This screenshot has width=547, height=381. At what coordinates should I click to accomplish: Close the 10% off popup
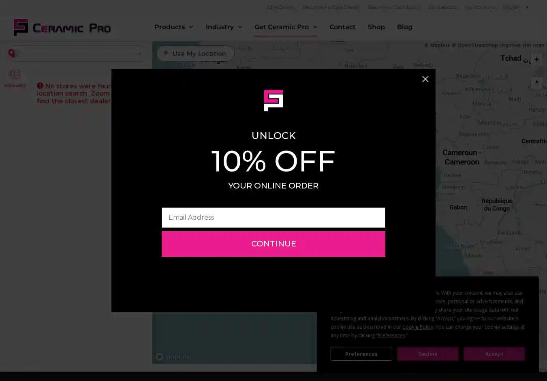(x=425, y=79)
